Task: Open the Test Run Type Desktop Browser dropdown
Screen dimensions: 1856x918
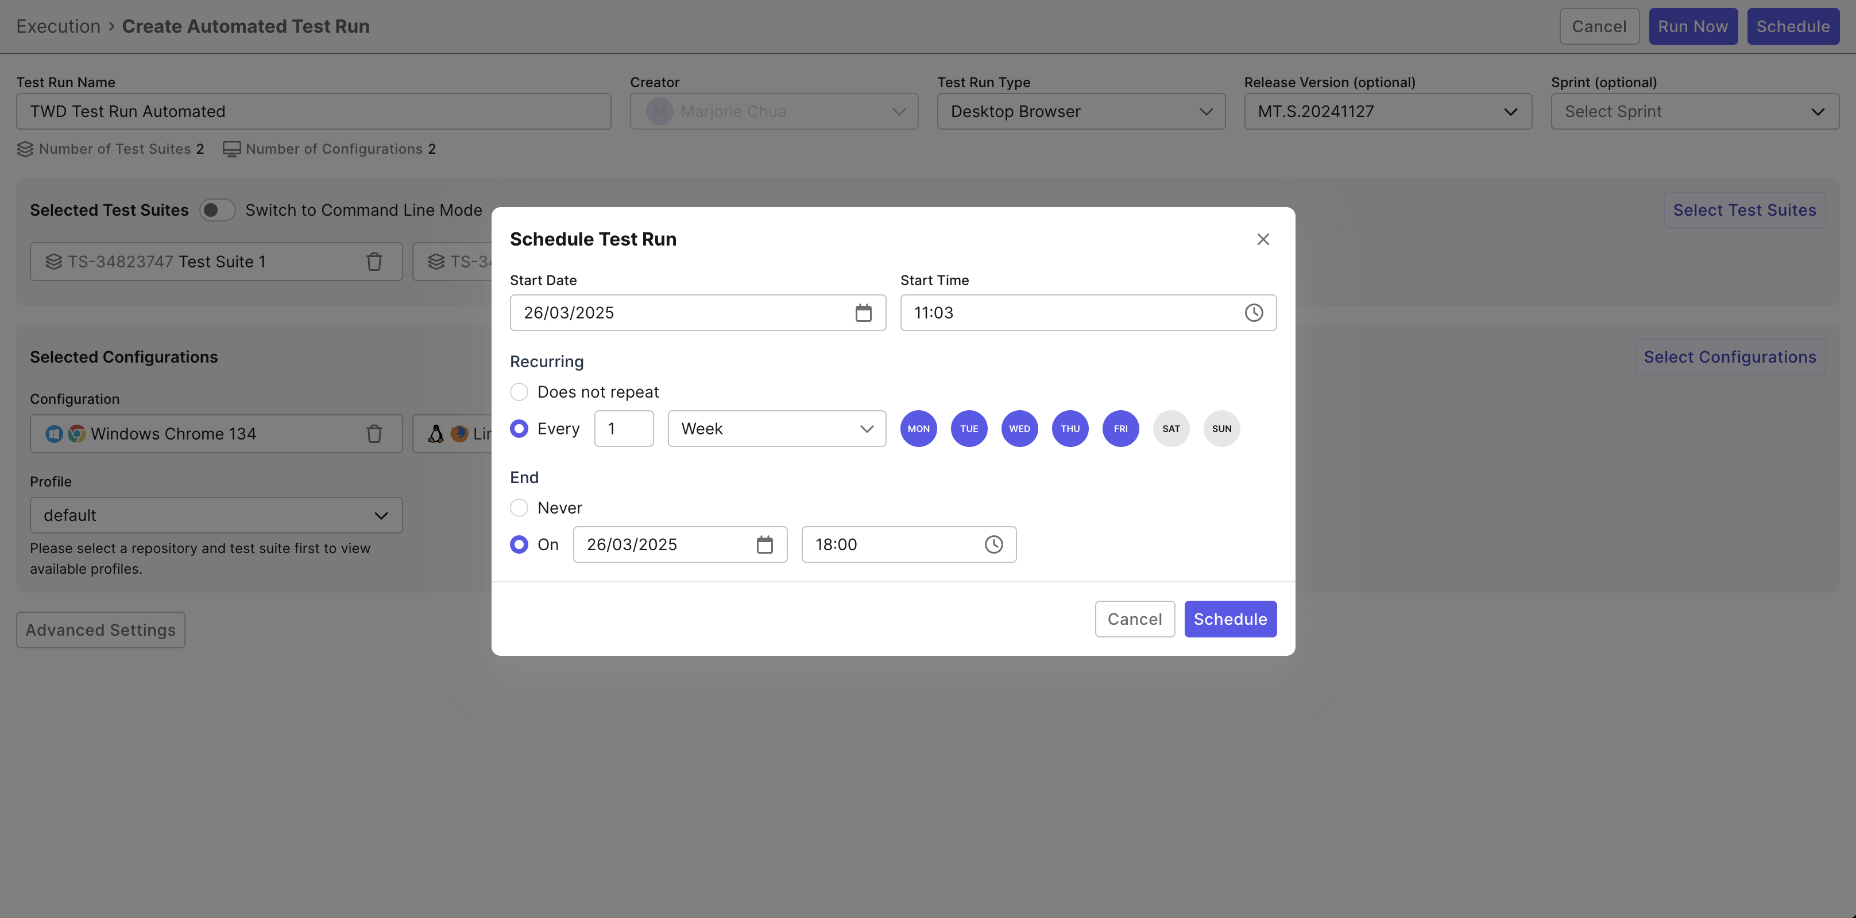Action: click(1081, 112)
